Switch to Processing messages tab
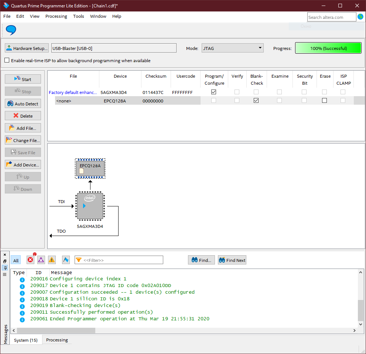 click(x=57, y=340)
